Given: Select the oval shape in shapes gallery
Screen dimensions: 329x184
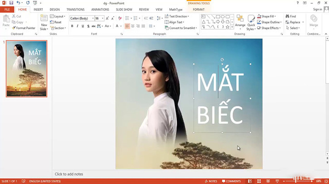Looking at the screenshot, I should coord(223,17).
